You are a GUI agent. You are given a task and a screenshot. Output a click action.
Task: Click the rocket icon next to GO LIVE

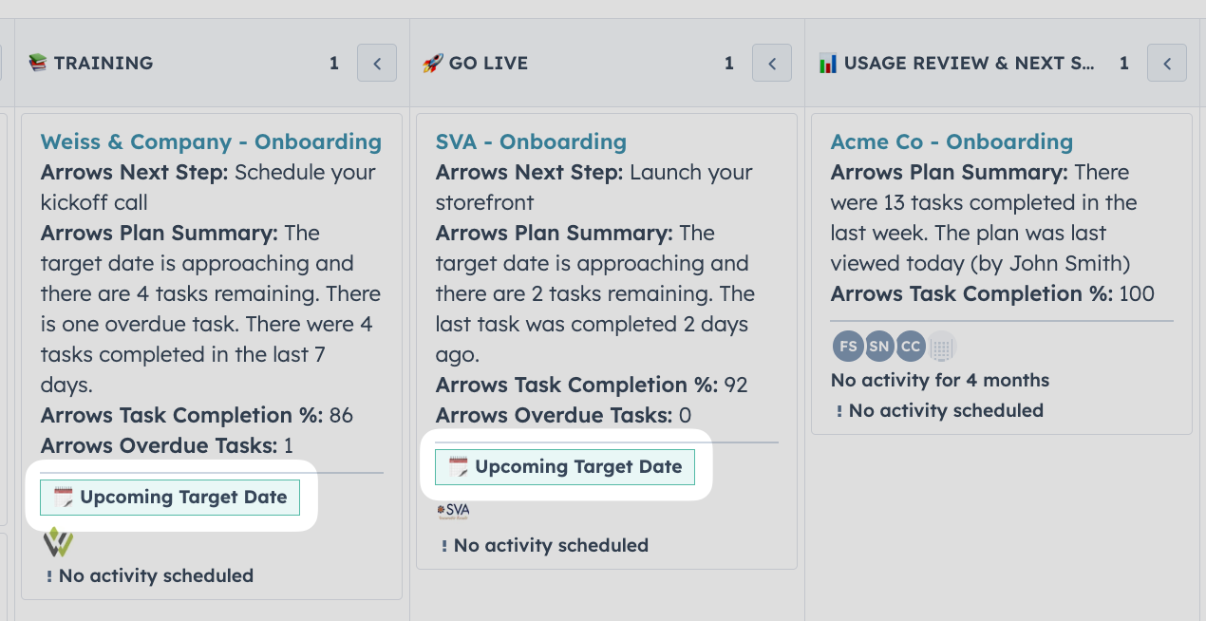pyautogui.click(x=432, y=63)
